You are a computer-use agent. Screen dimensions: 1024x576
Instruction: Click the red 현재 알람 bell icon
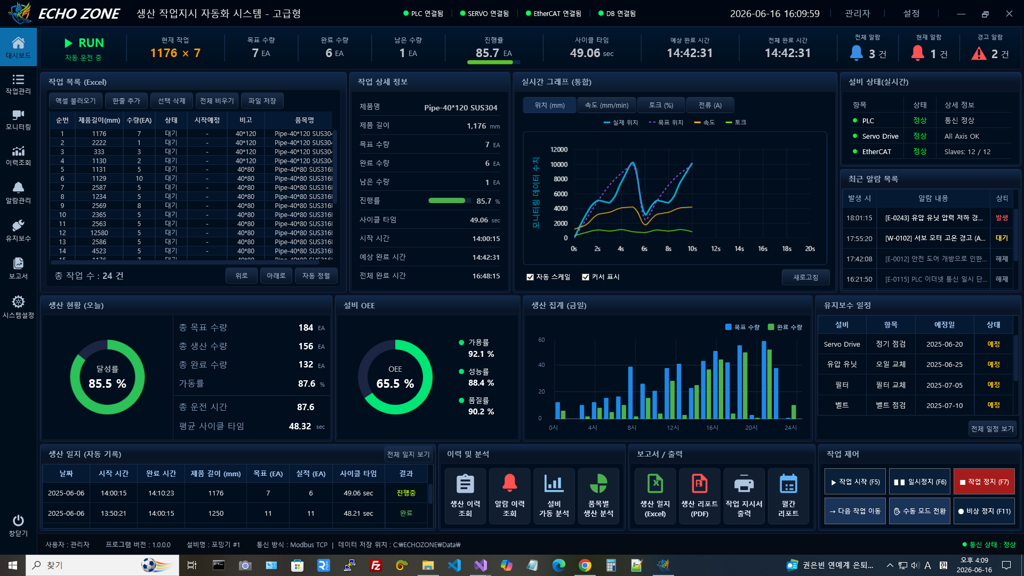(917, 53)
